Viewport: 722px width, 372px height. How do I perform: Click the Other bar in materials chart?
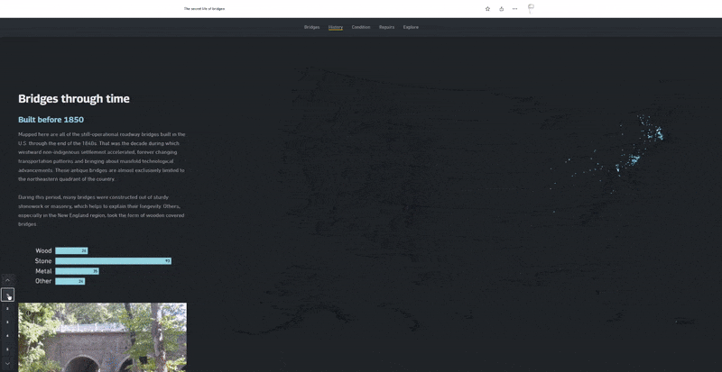tap(70, 281)
